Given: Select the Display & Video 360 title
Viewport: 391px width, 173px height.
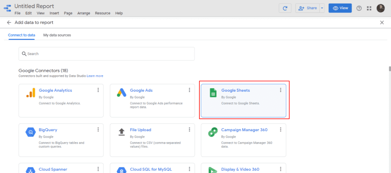Looking at the screenshot, I should coord(240,169).
